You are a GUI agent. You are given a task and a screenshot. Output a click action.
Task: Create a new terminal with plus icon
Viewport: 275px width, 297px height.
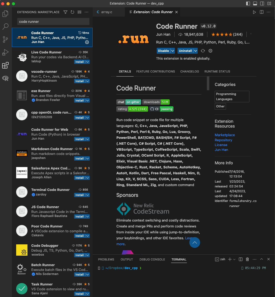click(230, 259)
